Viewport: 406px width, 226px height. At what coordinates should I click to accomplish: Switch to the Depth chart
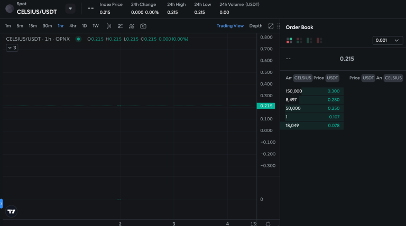(x=255, y=26)
